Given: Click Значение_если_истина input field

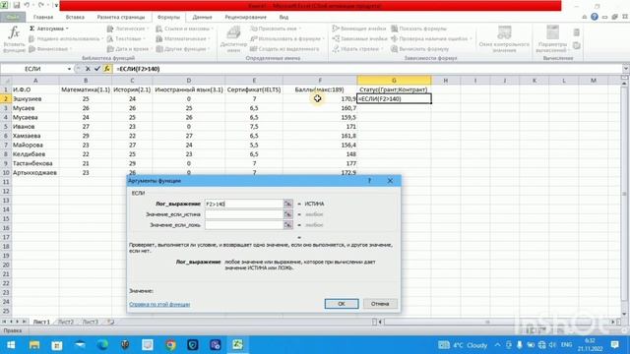Looking at the screenshot, I should pos(244,214).
